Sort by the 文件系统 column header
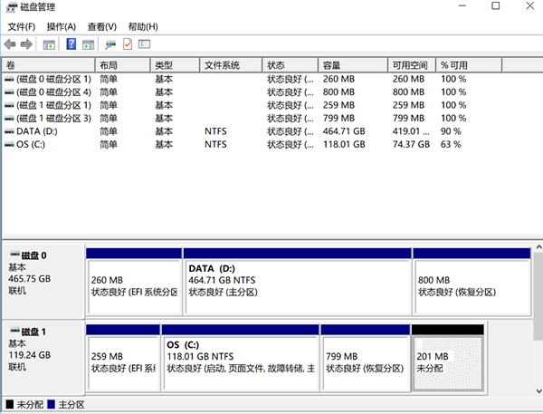 point(231,65)
